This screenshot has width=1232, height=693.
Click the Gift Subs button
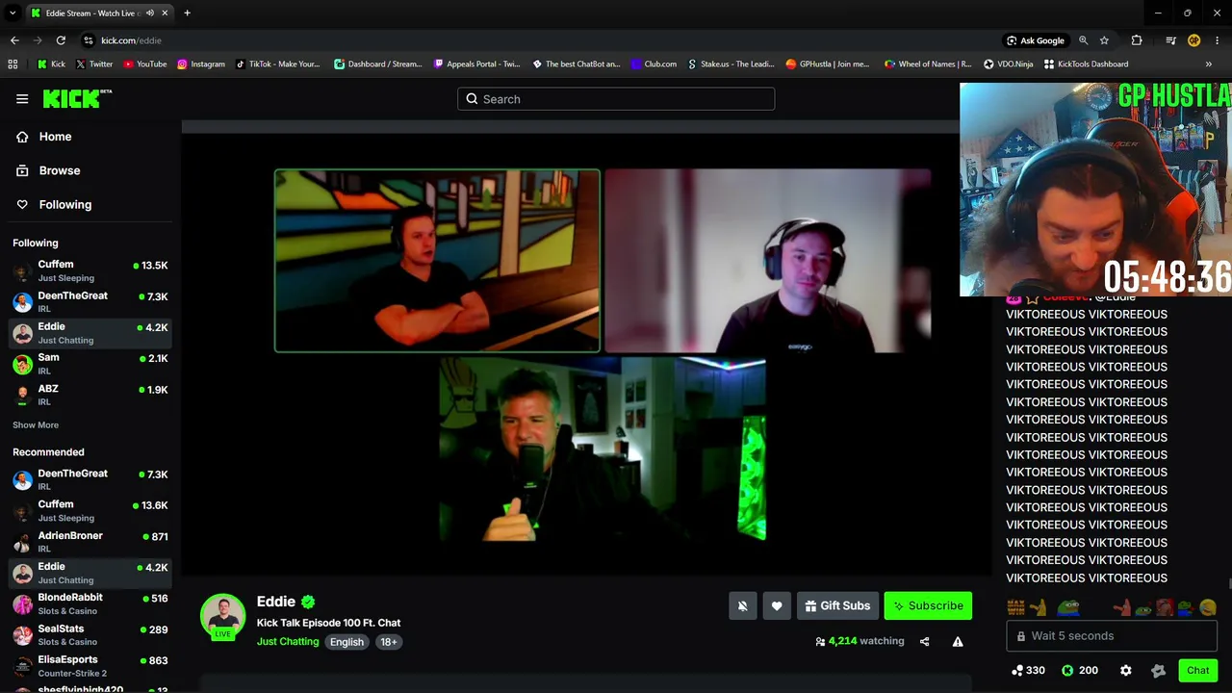tap(837, 605)
